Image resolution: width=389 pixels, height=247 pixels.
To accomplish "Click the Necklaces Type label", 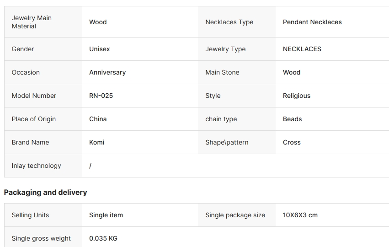I will [x=229, y=22].
